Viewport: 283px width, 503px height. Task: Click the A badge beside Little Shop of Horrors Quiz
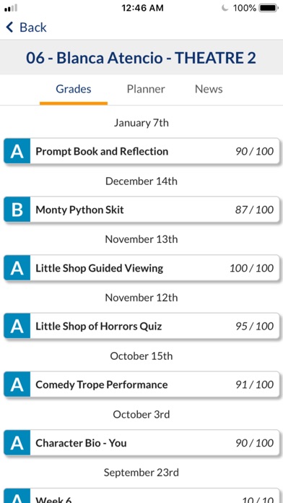(x=17, y=326)
